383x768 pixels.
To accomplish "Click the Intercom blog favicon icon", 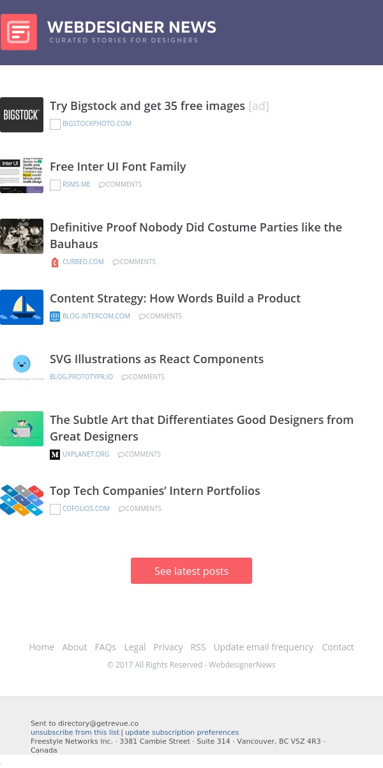I will click(x=55, y=317).
